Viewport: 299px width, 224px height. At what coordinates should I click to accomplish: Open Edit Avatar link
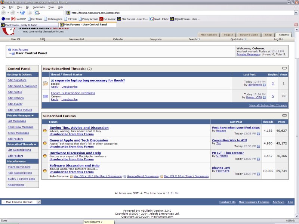[15, 104]
